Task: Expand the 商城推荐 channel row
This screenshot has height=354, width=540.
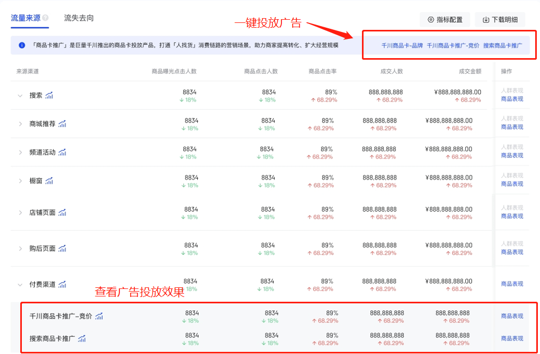Action: 20,124
